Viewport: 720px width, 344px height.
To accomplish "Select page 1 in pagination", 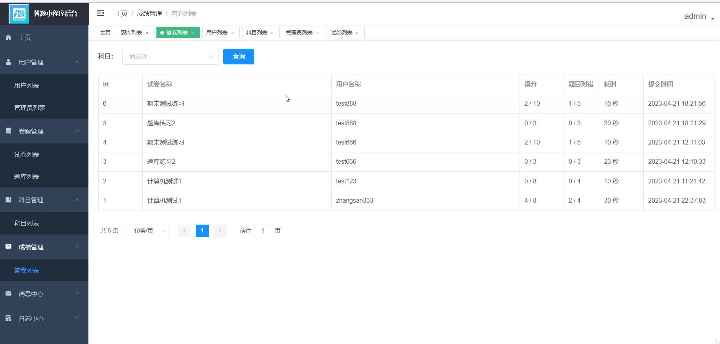I will pyautogui.click(x=202, y=231).
